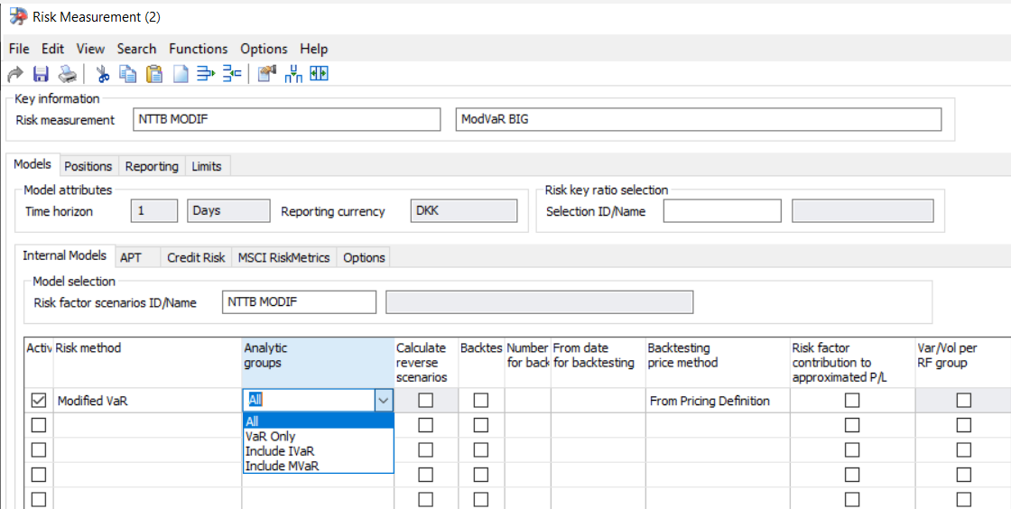Enable Calculate reverse scenarios for Modified VaR
The width and height of the screenshot is (1011, 509).
point(425,401)
